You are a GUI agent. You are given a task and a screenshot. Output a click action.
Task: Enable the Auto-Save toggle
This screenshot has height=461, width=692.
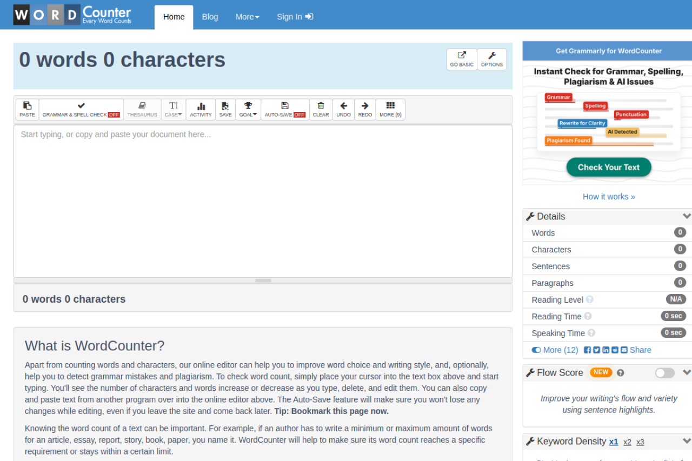click(x=285, y=109)
